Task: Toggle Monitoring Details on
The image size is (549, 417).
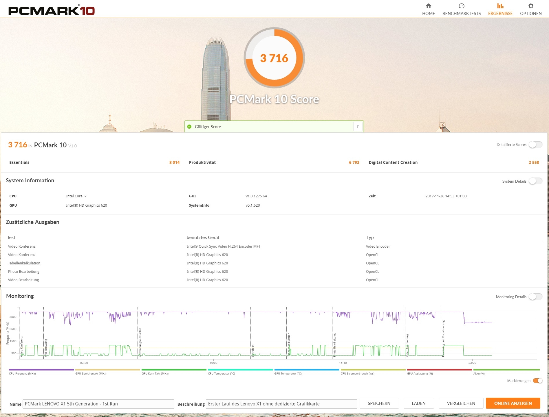Action: tap(535, 297)
